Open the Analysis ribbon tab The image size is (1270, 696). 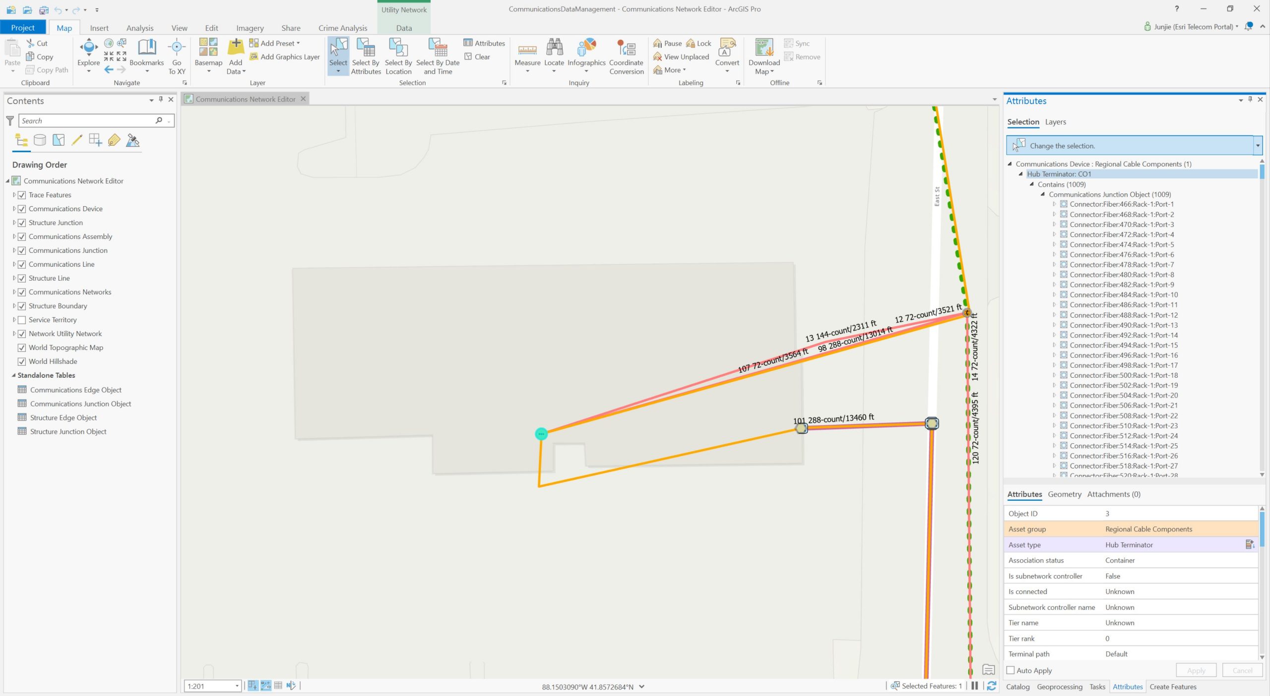coord(139,28)
